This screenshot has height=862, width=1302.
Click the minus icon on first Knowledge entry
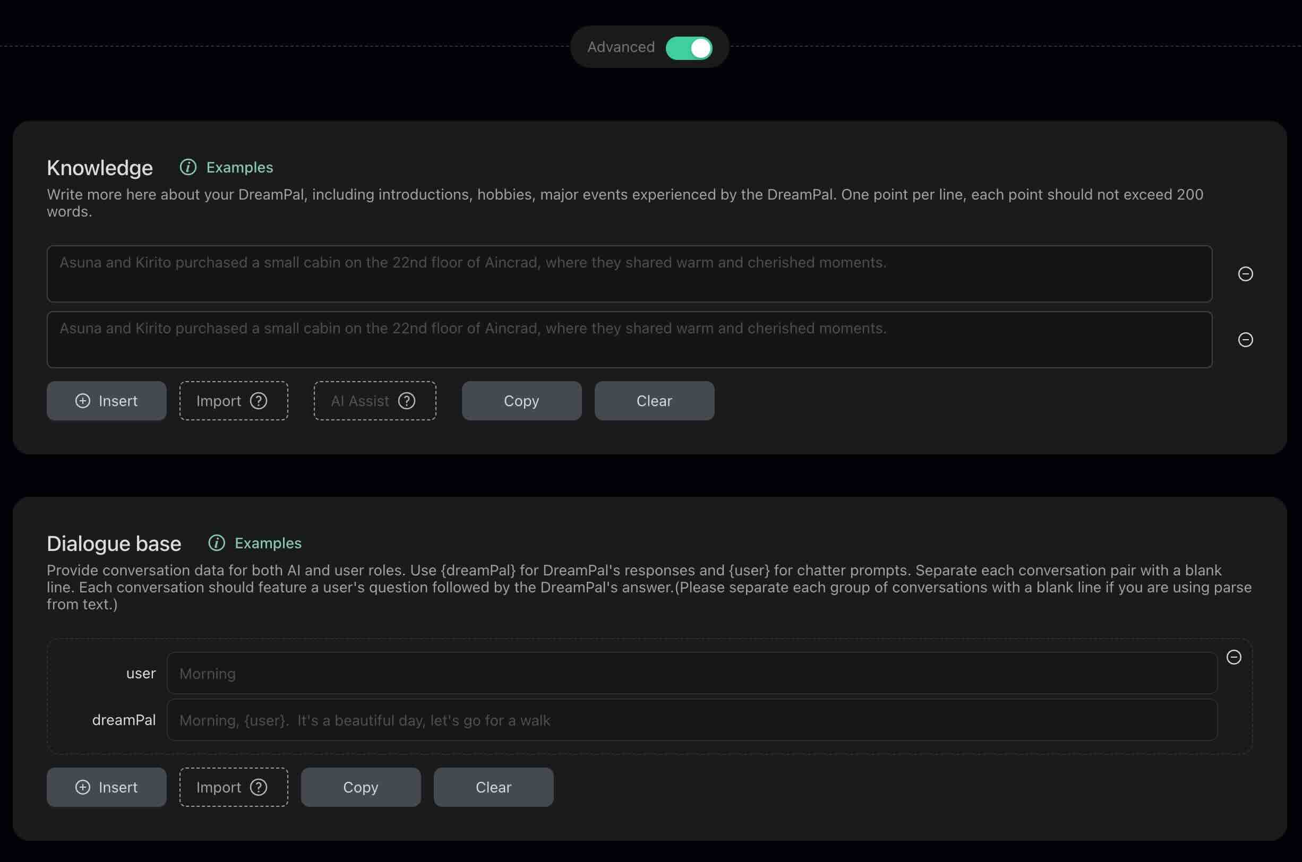coord(1244,273)
